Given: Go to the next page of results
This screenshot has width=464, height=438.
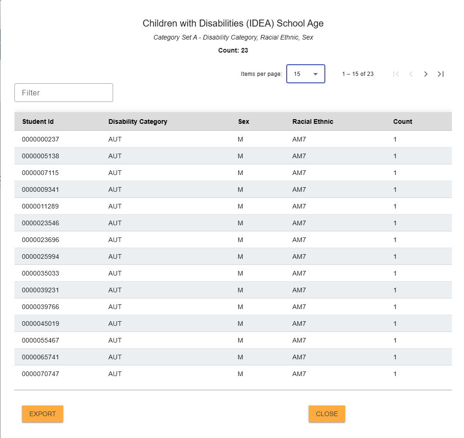Looking at the screenshot, I should [x=425, y=74].
